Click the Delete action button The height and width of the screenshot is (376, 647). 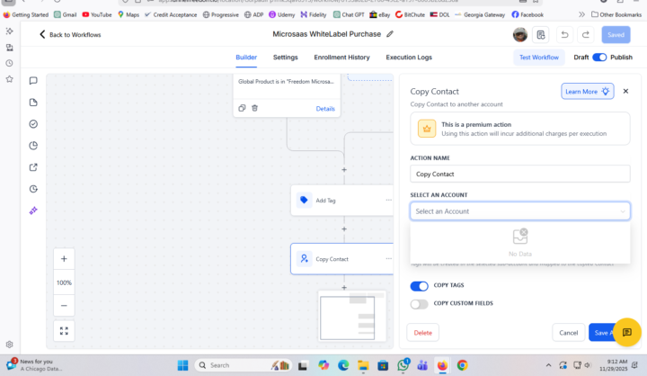[x=422, y=333]
